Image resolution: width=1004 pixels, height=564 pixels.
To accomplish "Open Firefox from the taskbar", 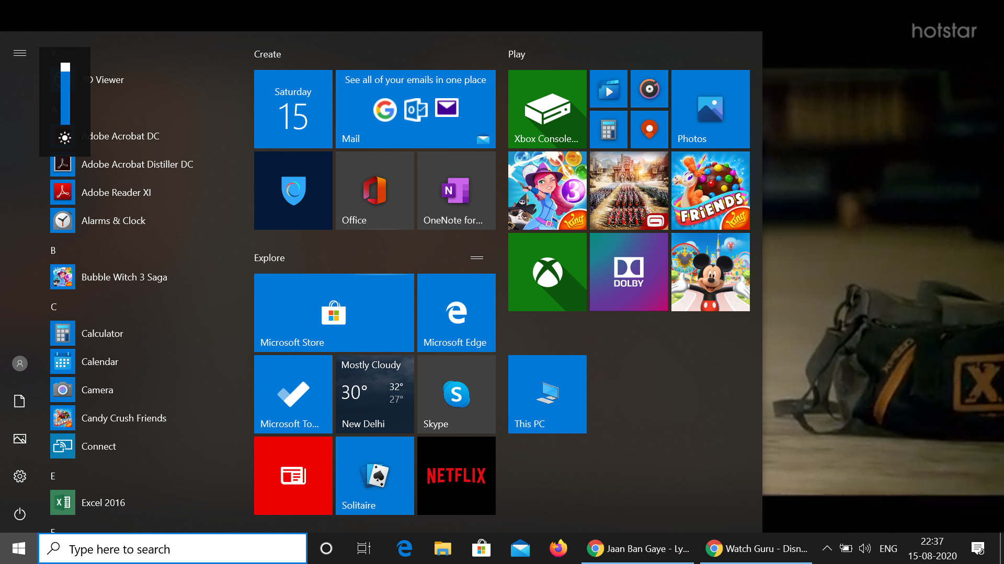I will coord(558,548).
